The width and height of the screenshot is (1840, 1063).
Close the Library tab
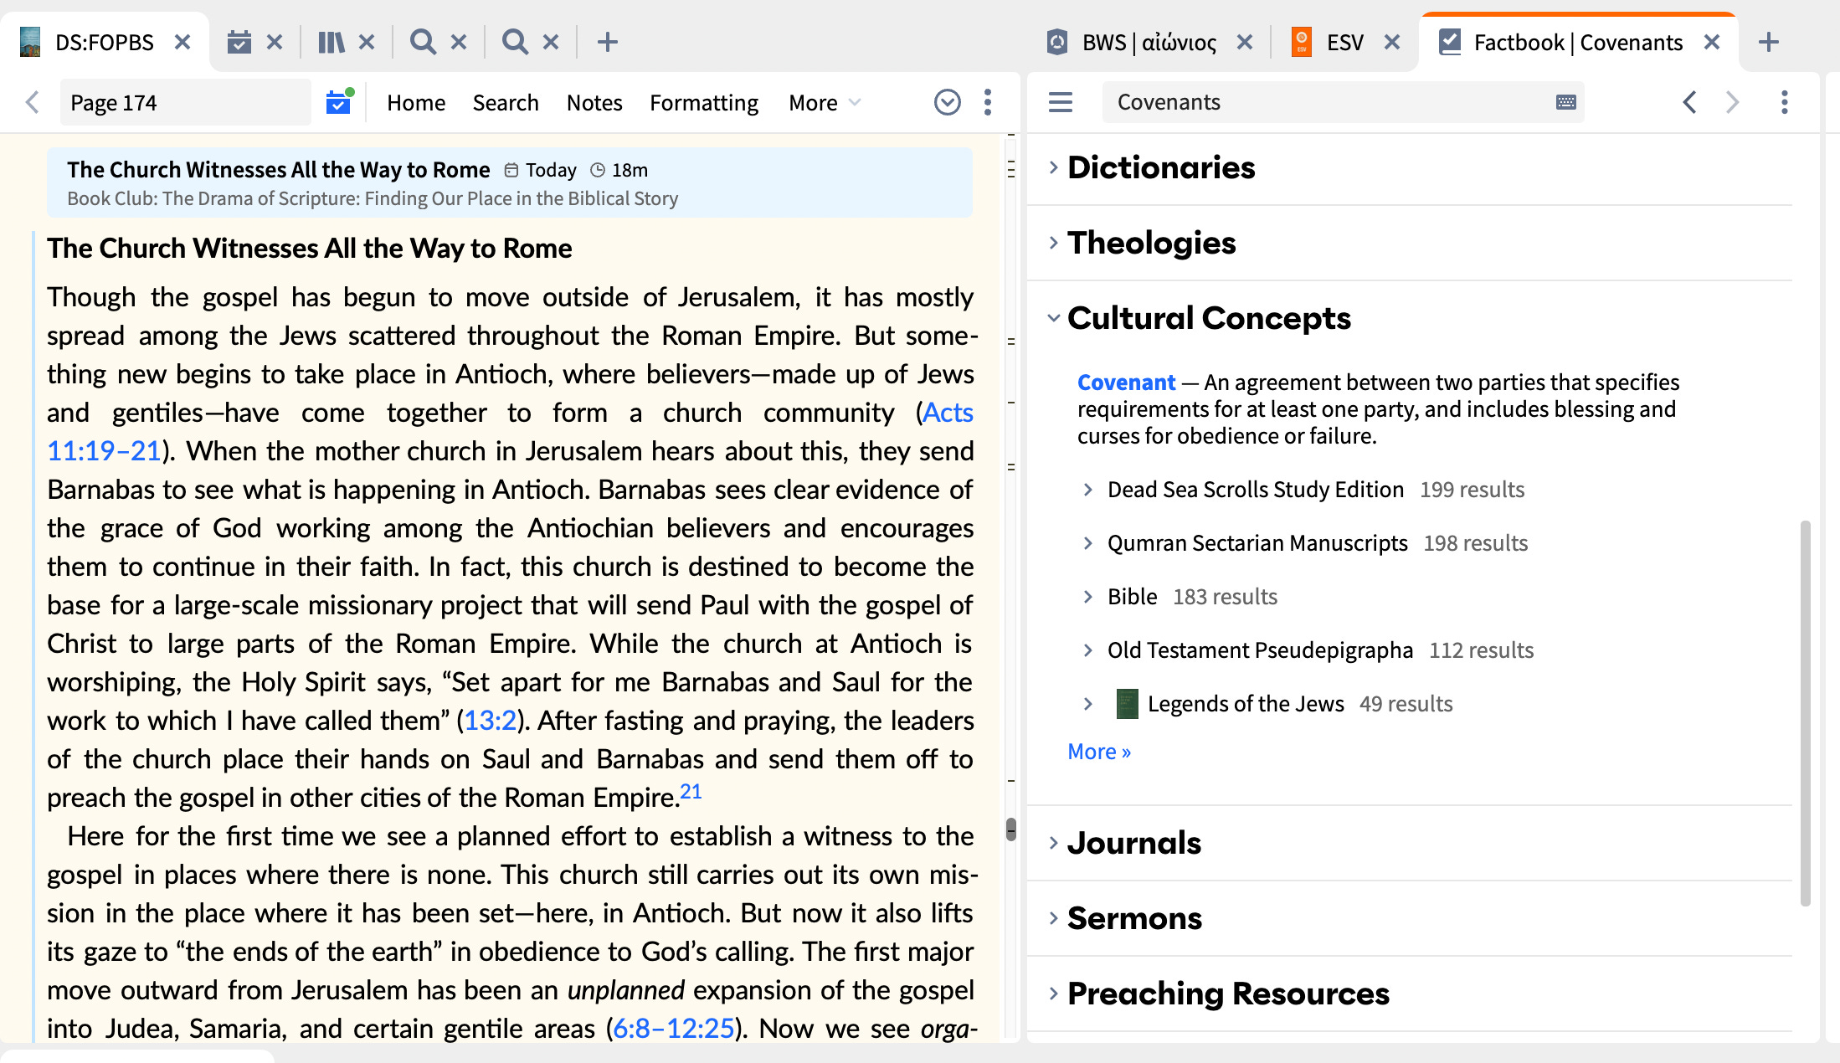(367, 42)
